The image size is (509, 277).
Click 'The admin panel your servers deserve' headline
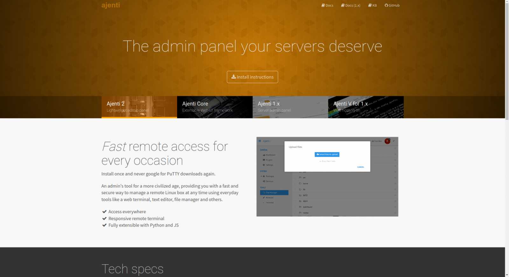252,46
